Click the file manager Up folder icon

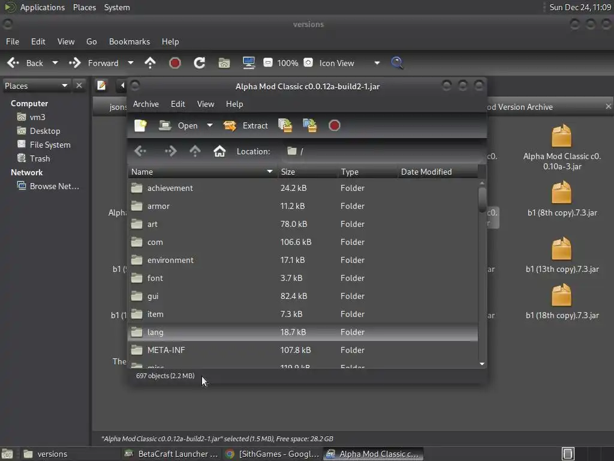click(x=150, y=62)
